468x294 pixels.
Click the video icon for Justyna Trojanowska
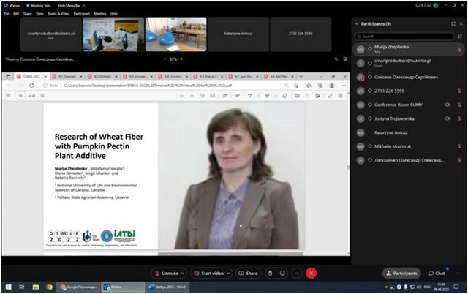448,118
